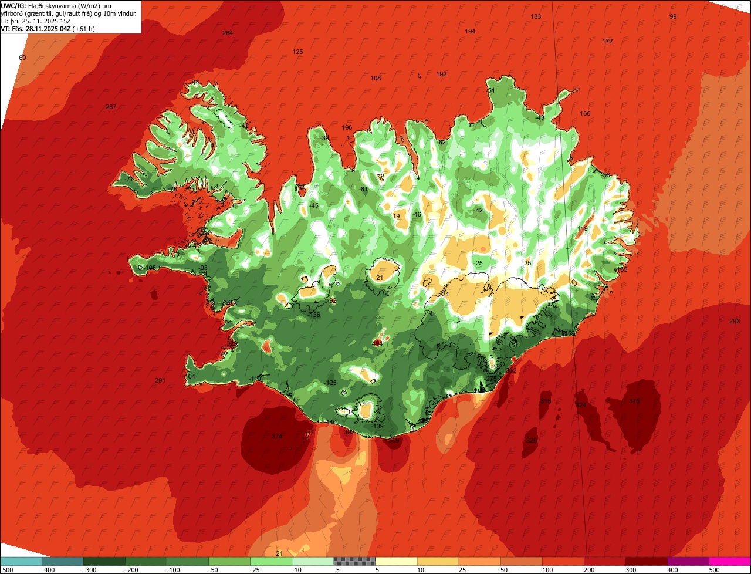The height and width of the screenshot is (574, 751).
Task: Click the inland value '-45'
Action: click(313, 205)
